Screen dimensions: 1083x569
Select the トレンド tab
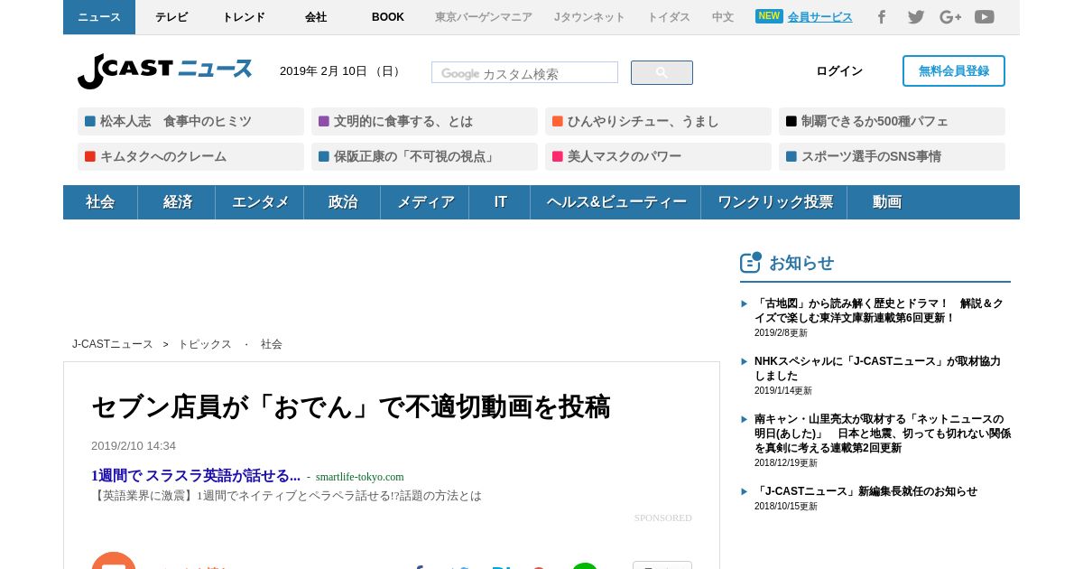point(244,17)
